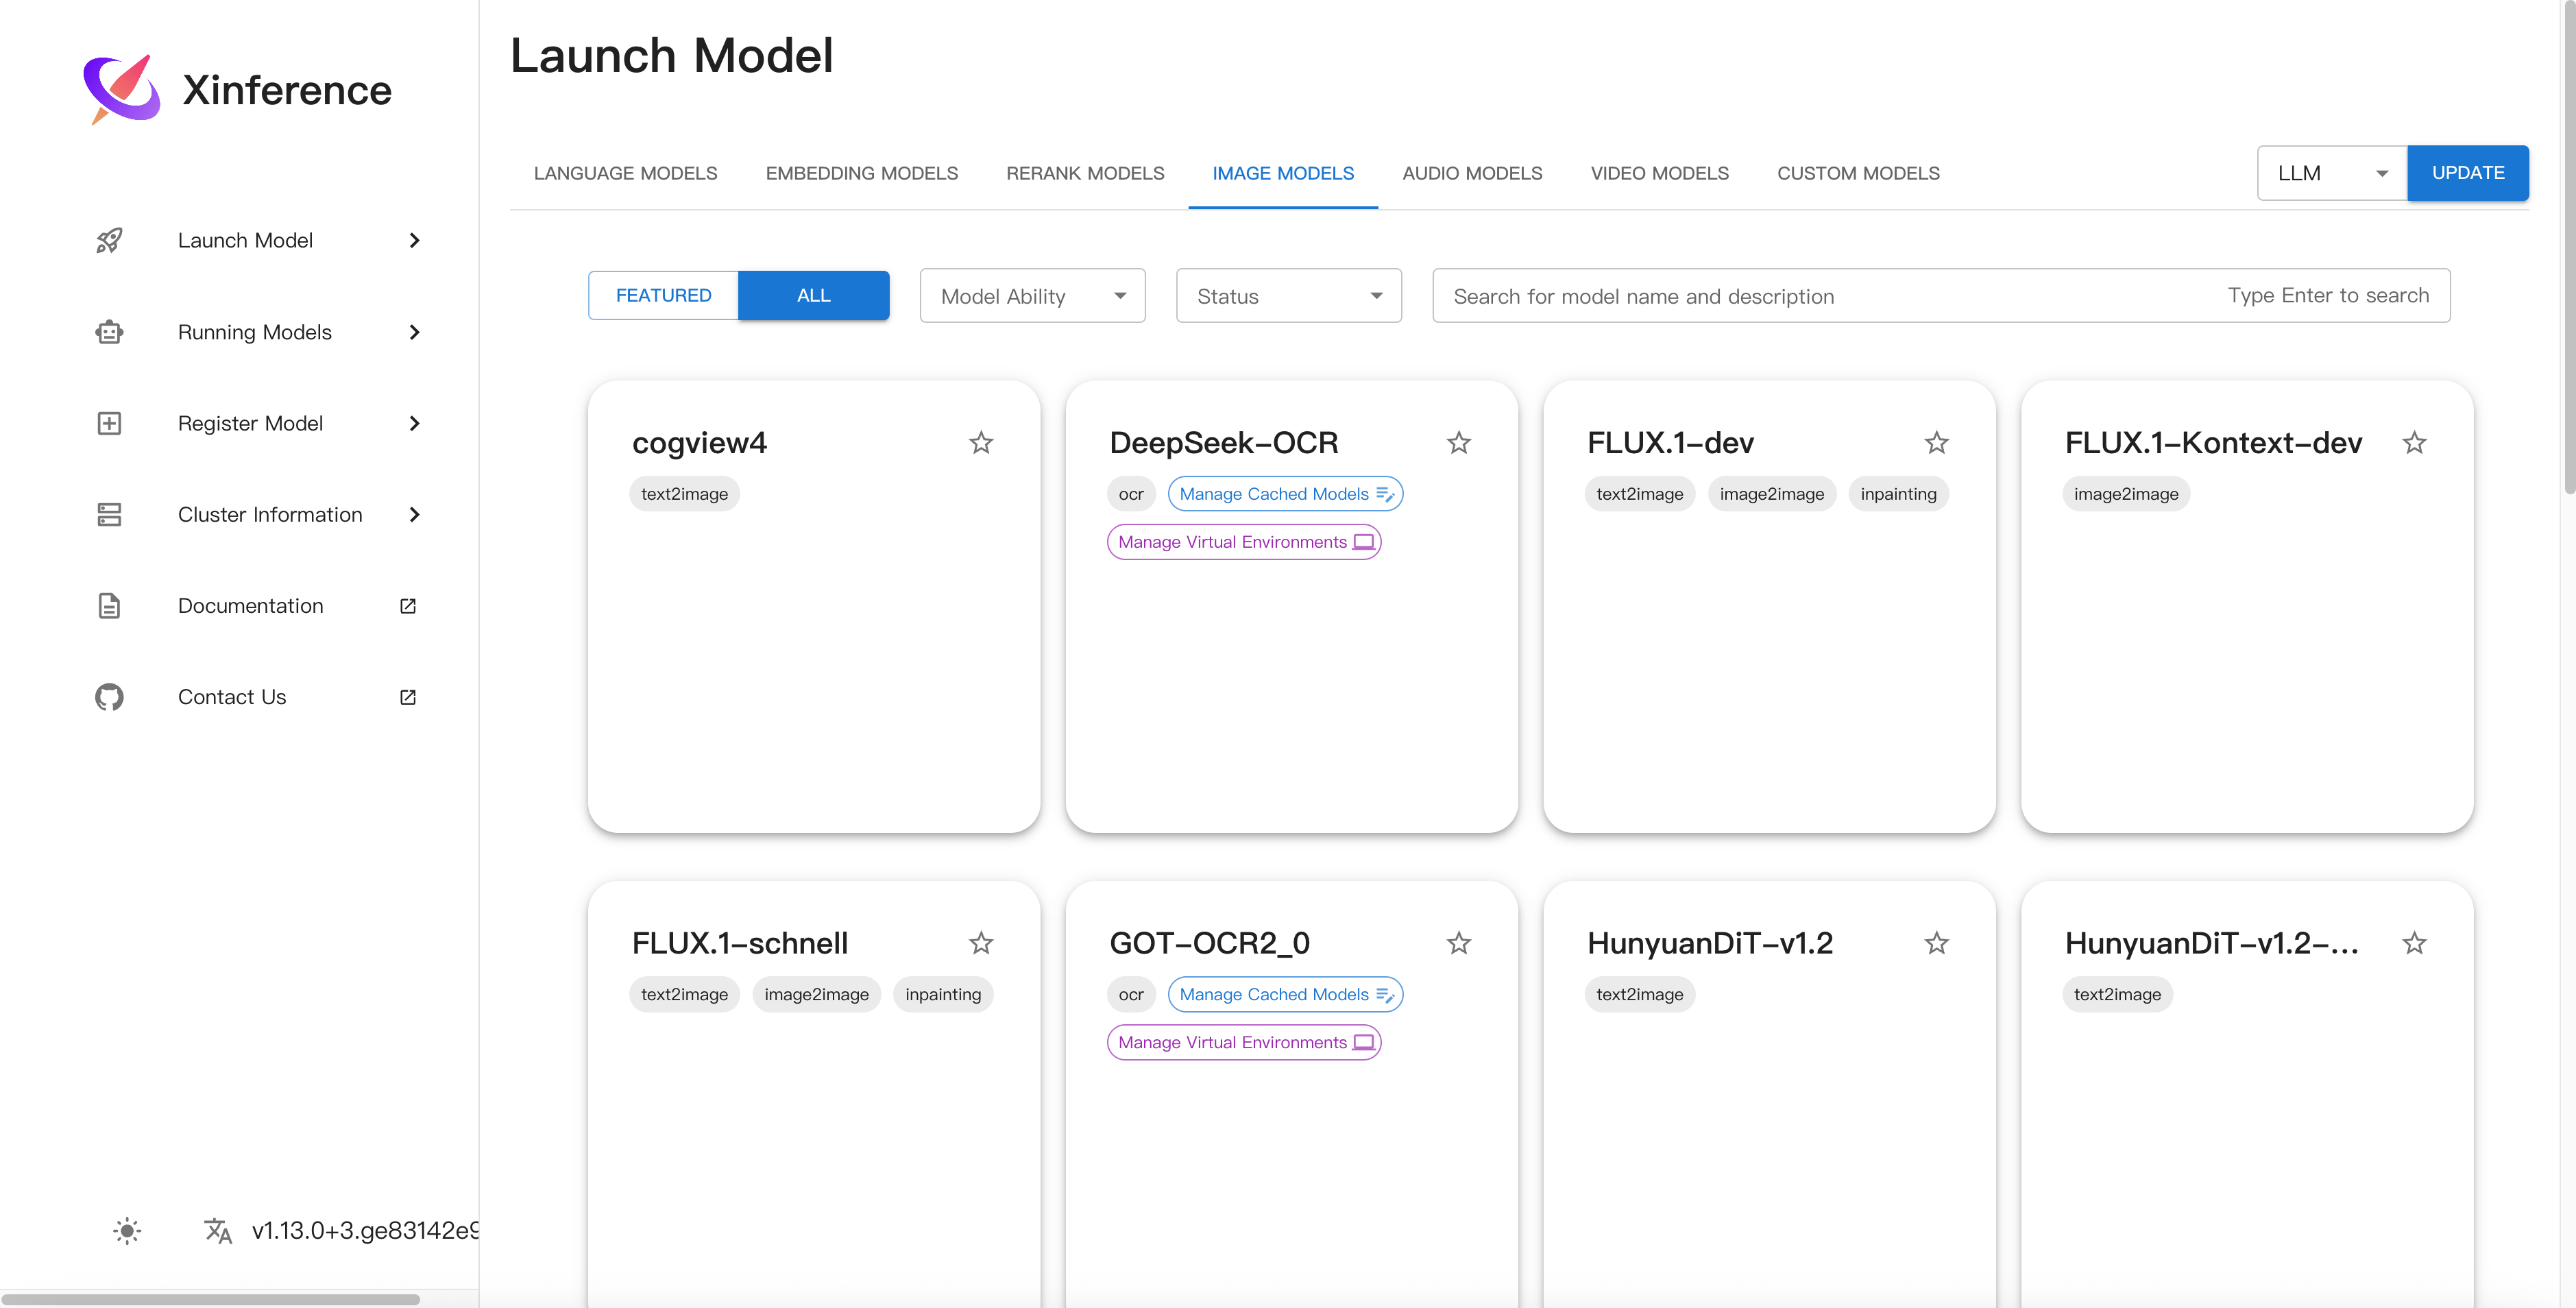This screenshot has width=2576, height=1308.
Task: Click the Xinference logo icon
Action: click(122, 89)
